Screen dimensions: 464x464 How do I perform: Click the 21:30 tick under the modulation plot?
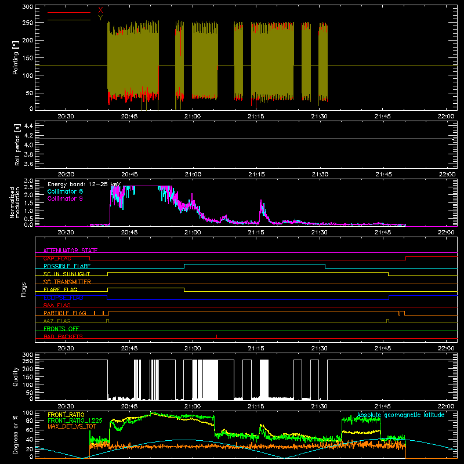tap(320, 233)
